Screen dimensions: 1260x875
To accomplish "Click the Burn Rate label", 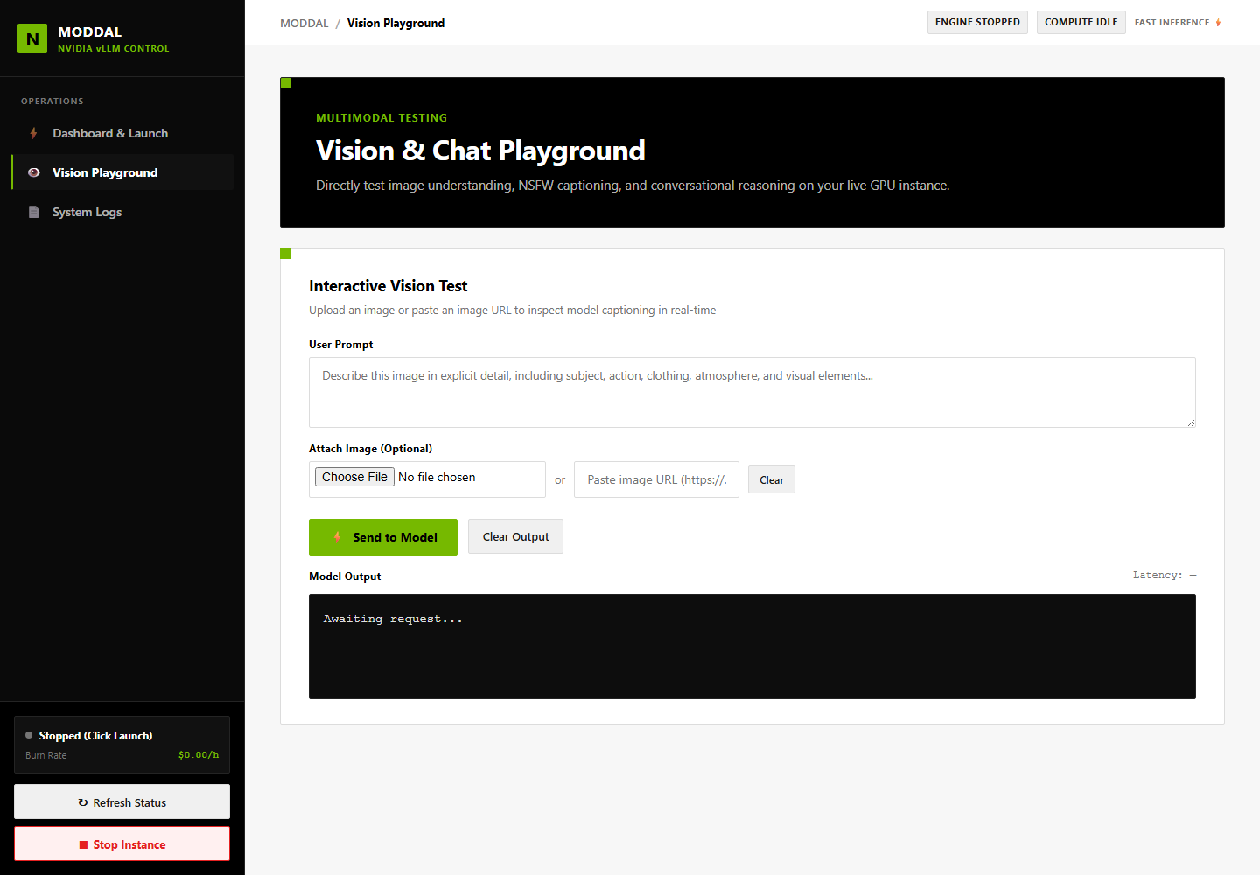I will pyautogui.click(x=45, y=755).
